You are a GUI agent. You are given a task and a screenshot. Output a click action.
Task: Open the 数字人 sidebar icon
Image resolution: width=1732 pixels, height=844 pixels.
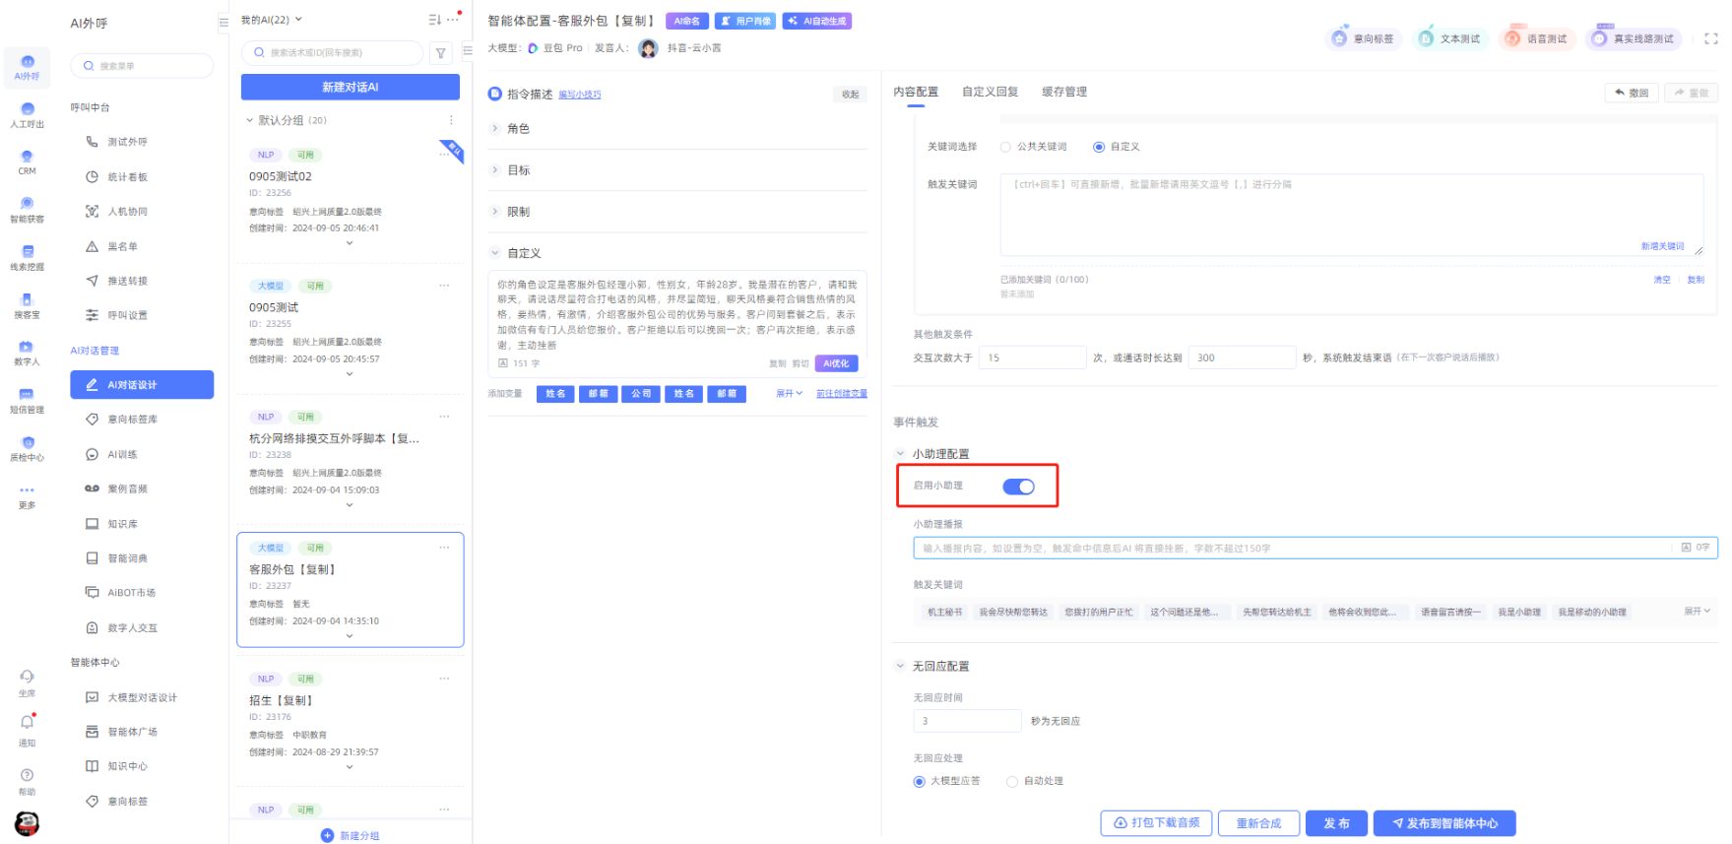pos(27,348)
